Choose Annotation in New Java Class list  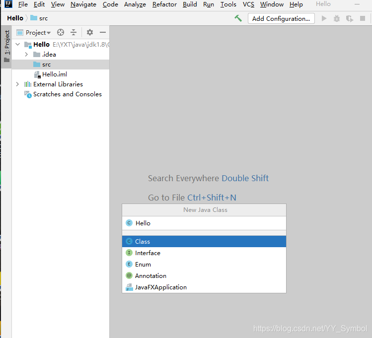204,275
